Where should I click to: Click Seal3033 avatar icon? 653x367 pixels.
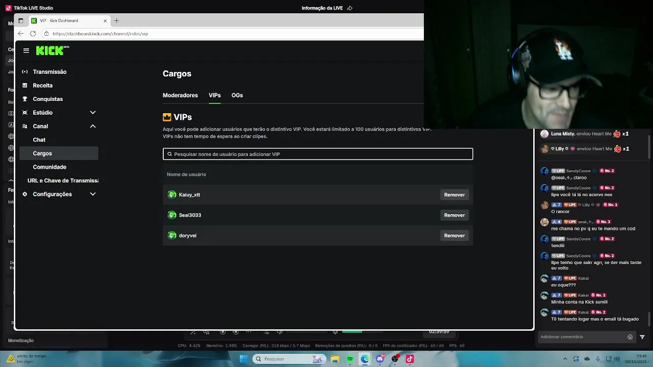pos(172,215)
